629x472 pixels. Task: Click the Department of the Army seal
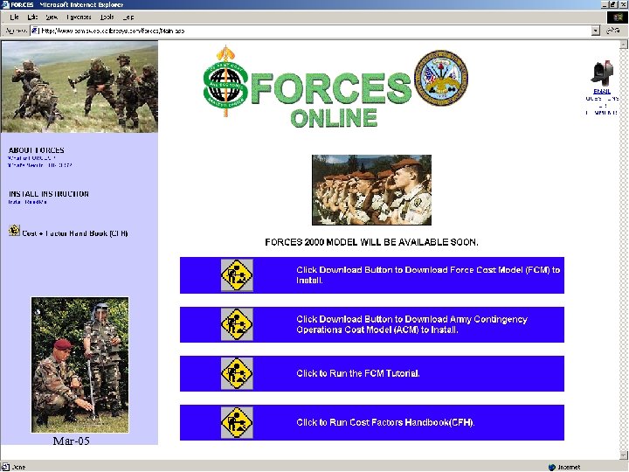pyautogui.click(x=441, y=78)
